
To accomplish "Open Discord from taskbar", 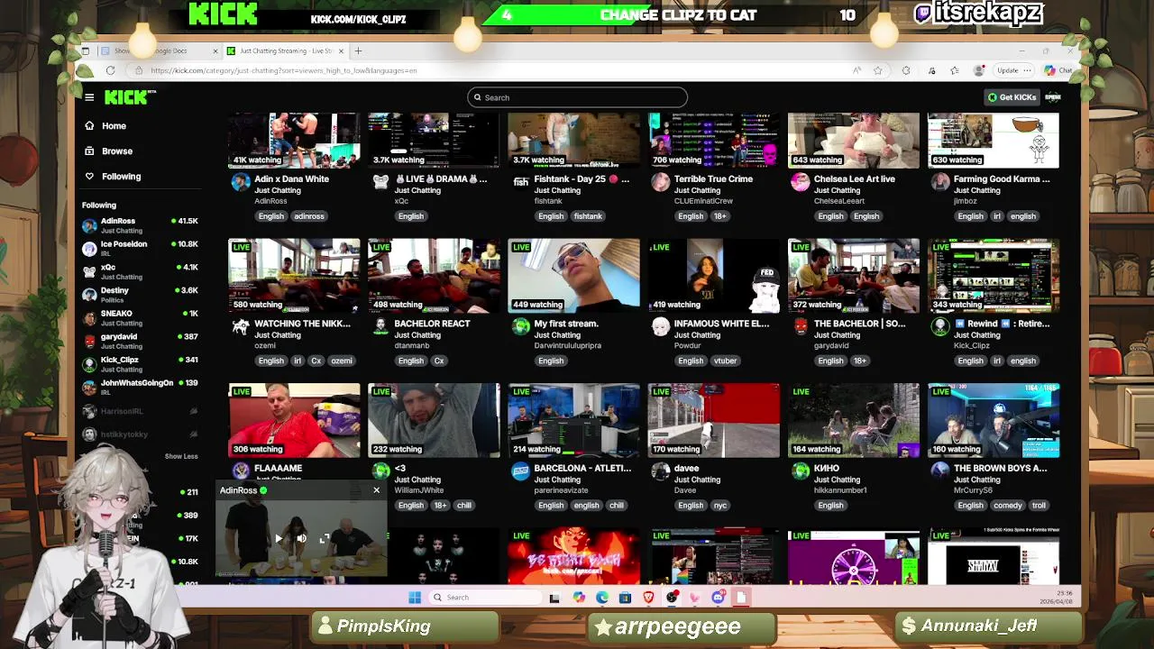I will [x=718, y=597].
